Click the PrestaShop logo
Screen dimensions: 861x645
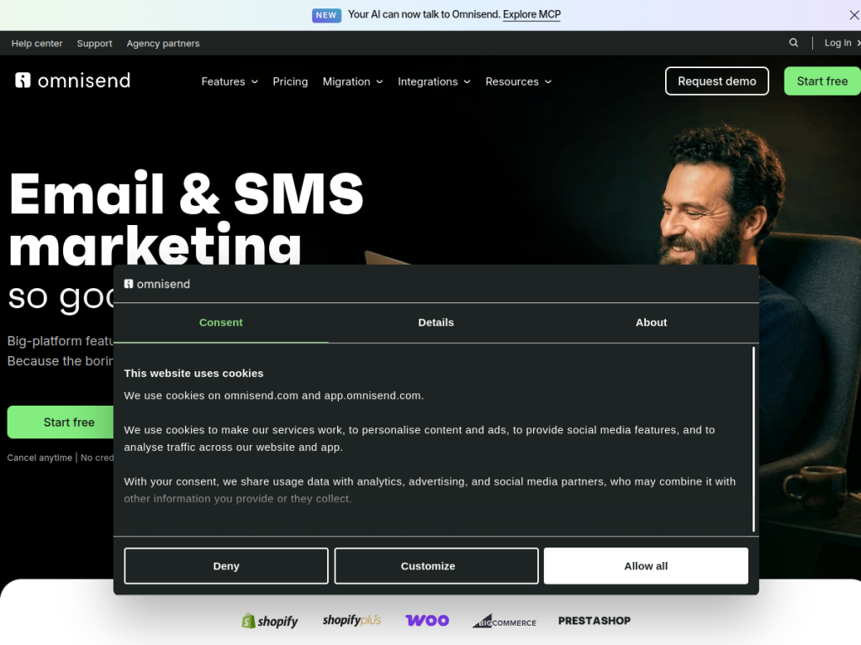pyautogui.click(x=594, y=621)
